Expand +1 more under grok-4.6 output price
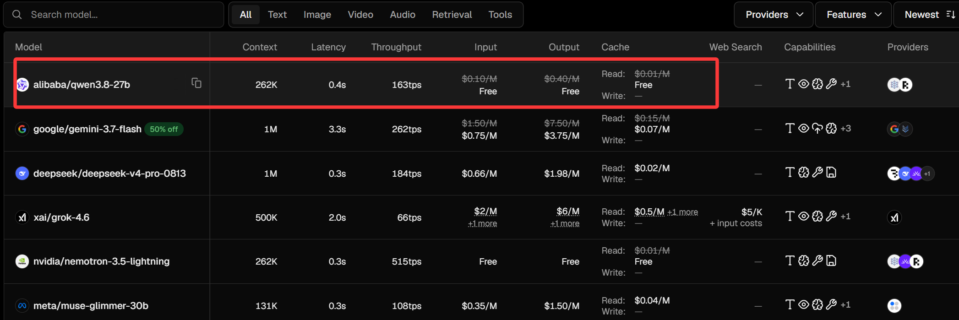This screenshot has height=320, width=959. coord(565,223)
